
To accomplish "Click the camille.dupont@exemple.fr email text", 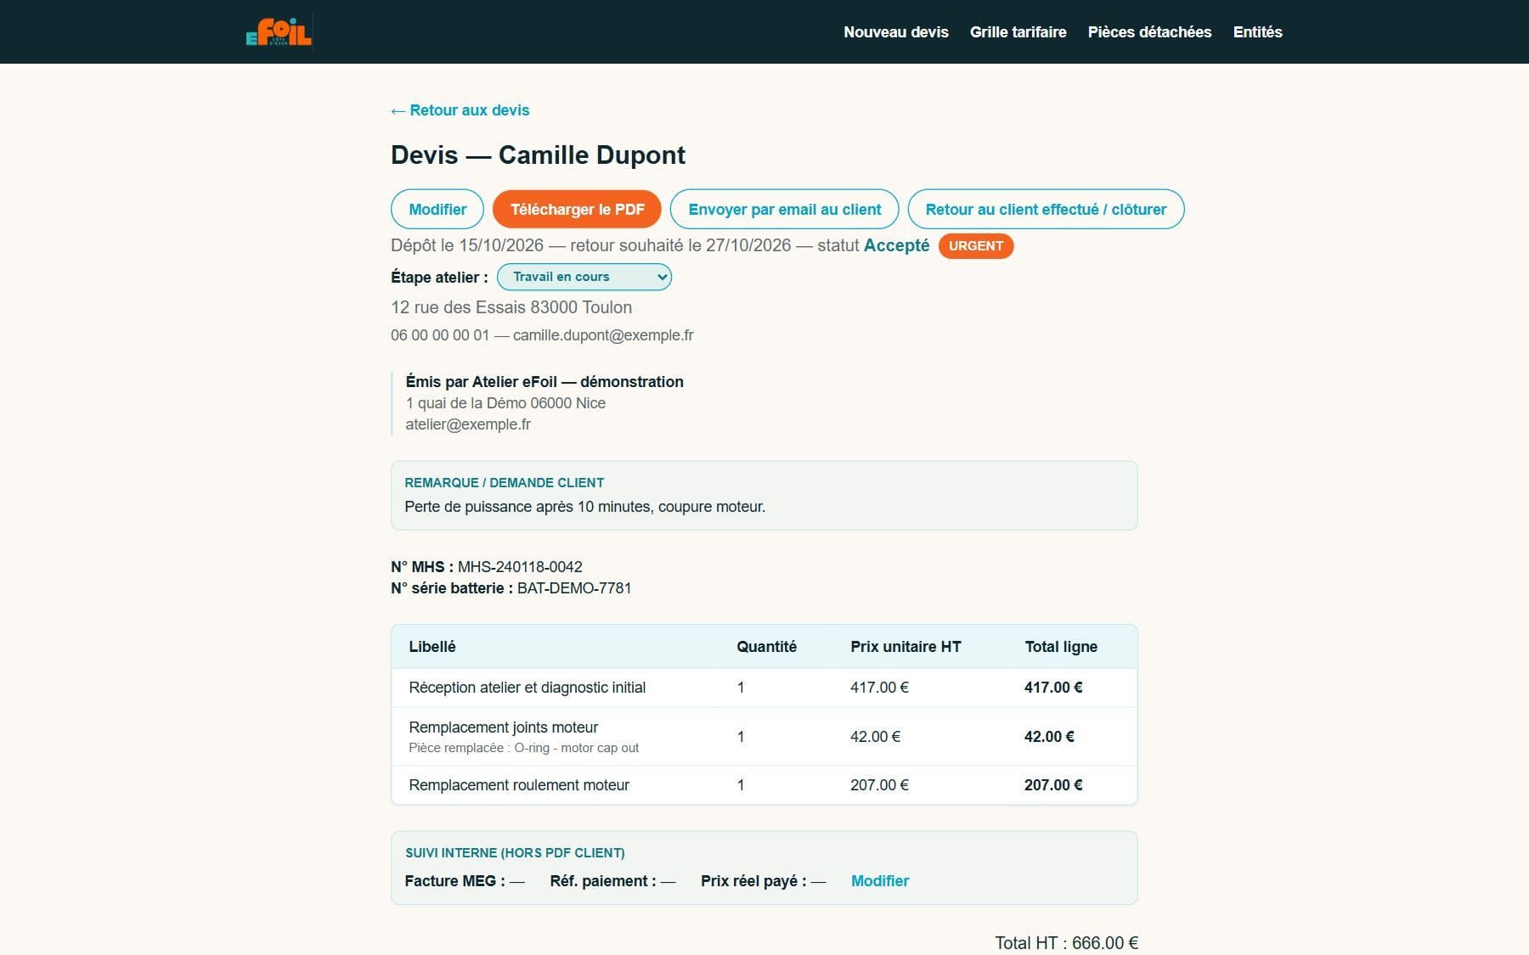I will (x=603, y=335).
